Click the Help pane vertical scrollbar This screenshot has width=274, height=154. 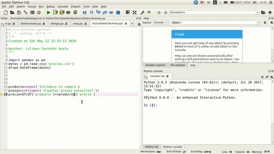[x=272, y=44]
